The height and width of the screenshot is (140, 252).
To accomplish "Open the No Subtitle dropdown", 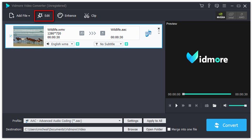I will click(x=121, y=44).
